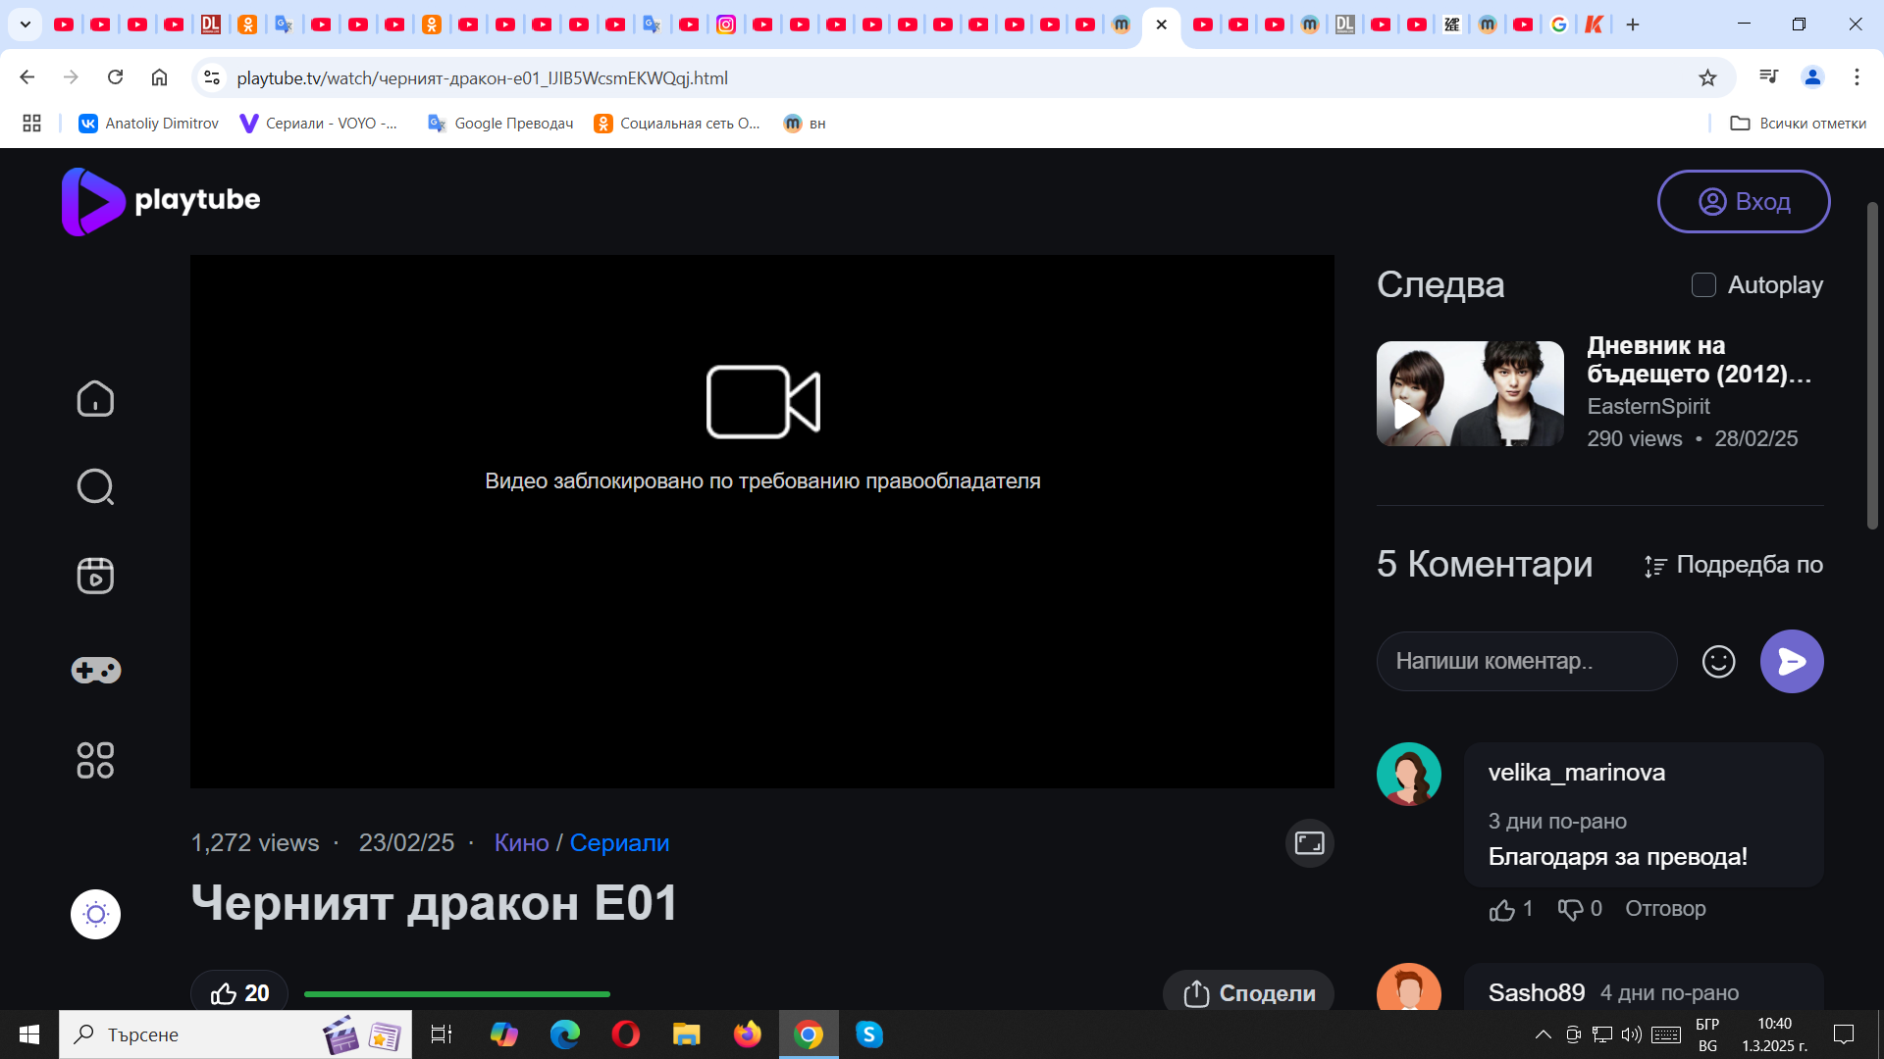Open the Подредба по sort dropdown

1734,565
